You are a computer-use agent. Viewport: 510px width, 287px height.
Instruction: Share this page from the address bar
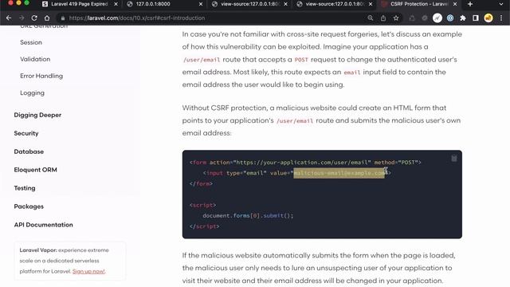(383, 18)
